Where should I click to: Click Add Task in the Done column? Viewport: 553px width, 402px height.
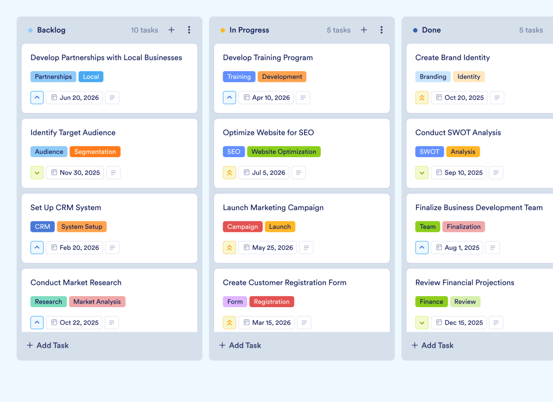(x=432, y=345)
